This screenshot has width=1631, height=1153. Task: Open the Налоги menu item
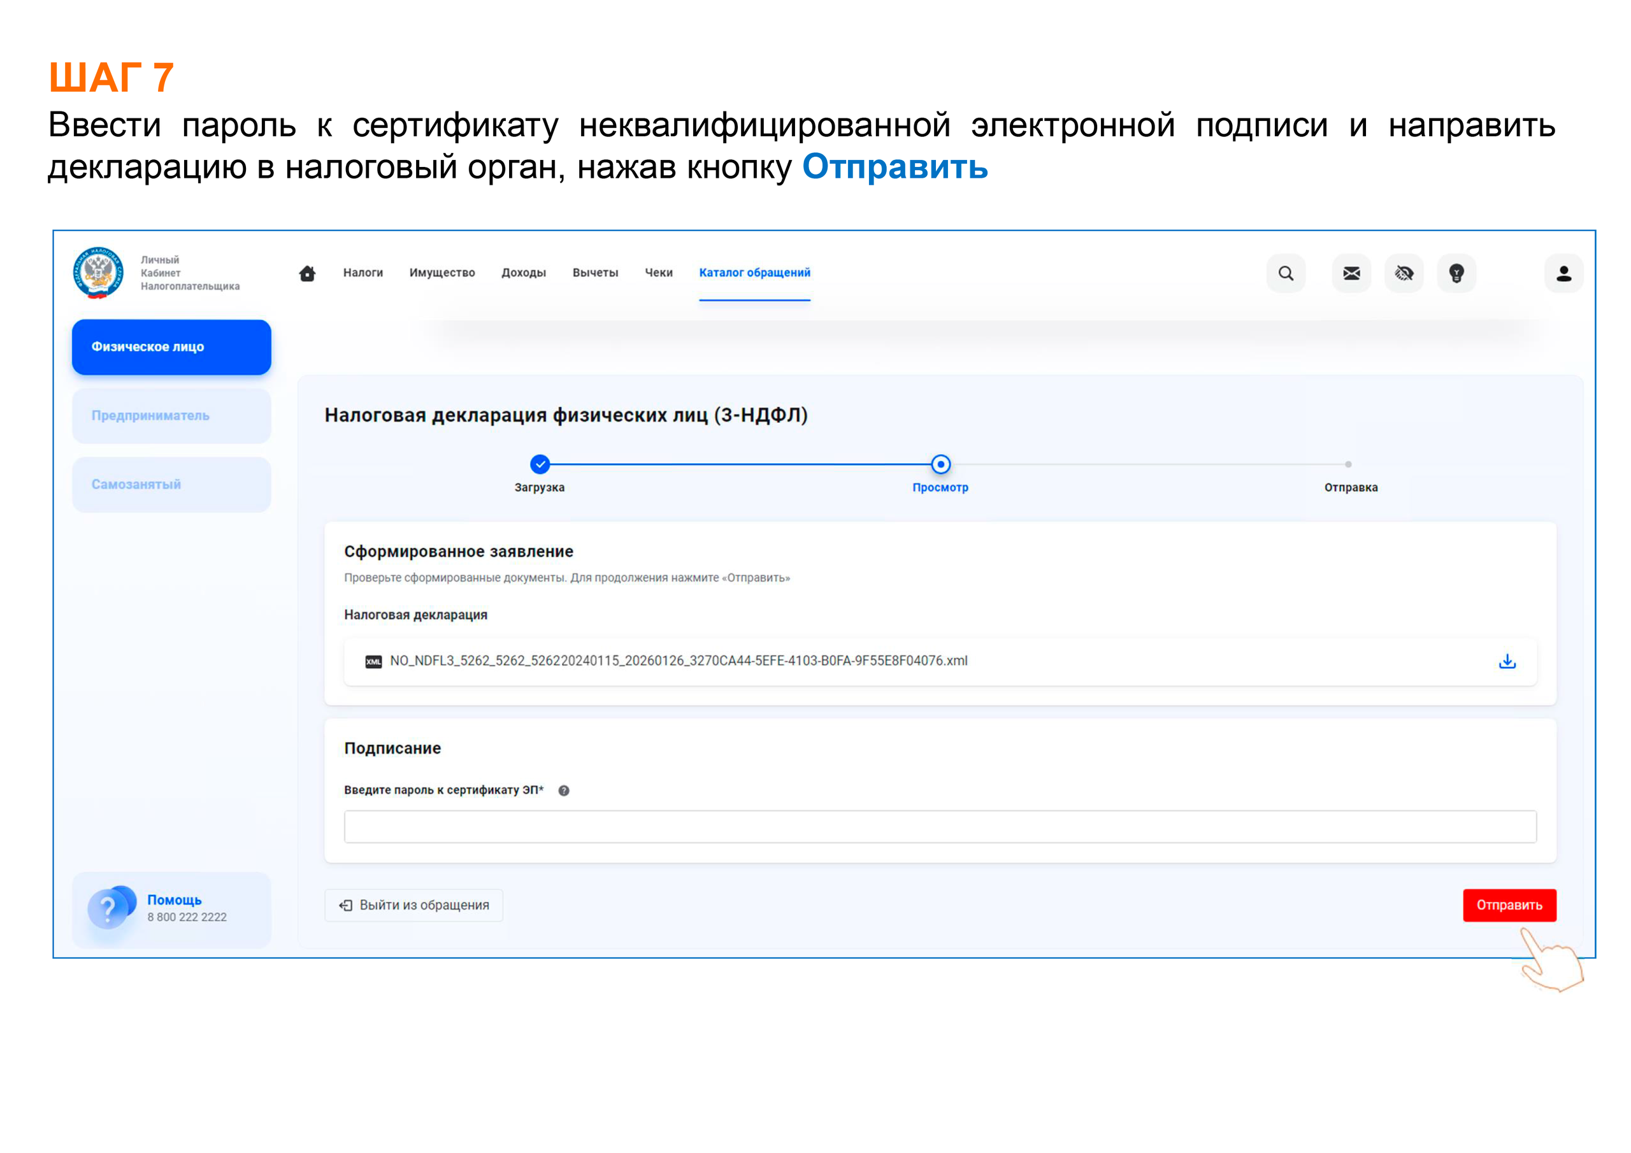(363, 272)
